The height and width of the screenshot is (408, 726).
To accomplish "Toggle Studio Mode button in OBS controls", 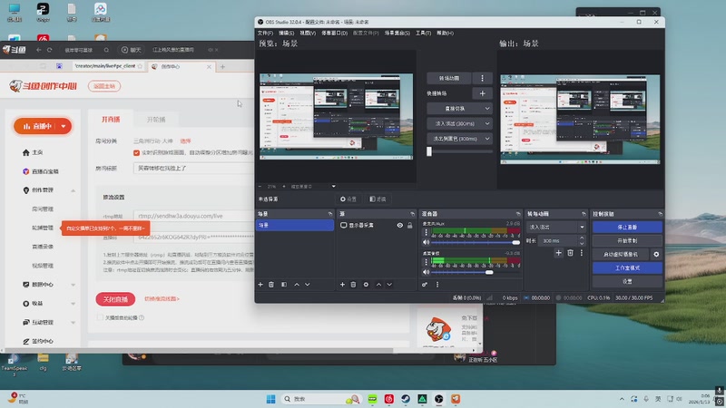I will 627,267.
